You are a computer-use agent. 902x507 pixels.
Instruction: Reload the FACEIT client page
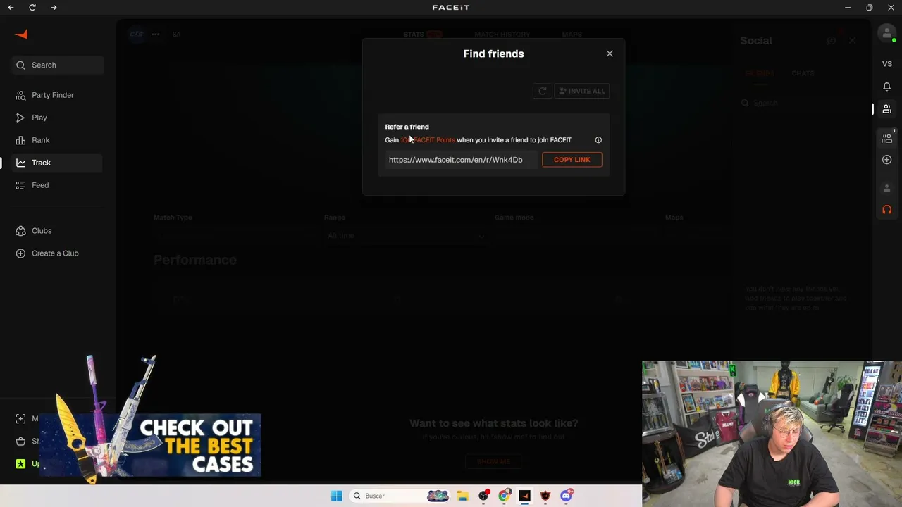32,7
